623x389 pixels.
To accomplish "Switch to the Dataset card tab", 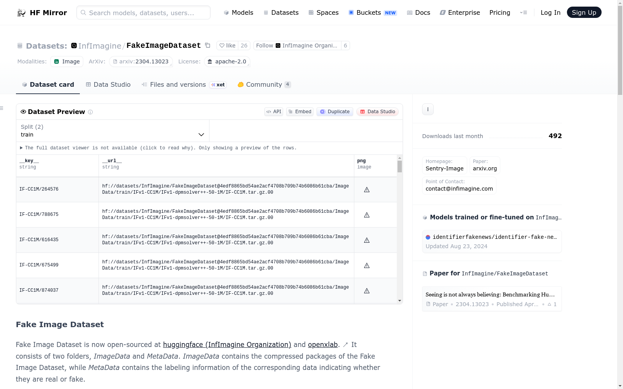I will click(48, 84).
